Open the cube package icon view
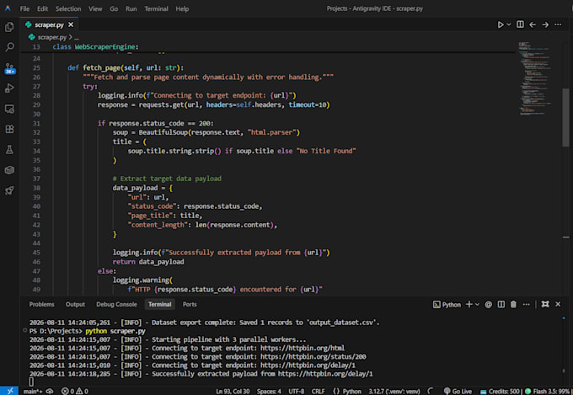This screenshot has height=395, width=573. pyautogui.click(x=9, y=170)
